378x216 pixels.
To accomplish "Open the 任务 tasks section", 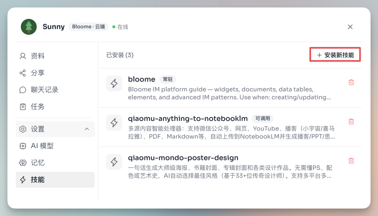I will click(55, 107).
